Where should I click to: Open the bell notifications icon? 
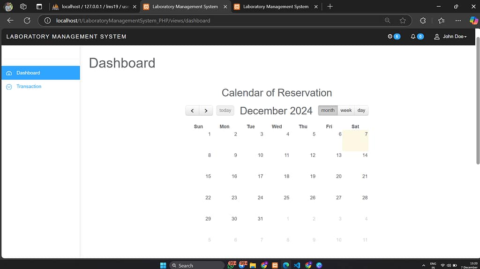[x=413, y=37]
